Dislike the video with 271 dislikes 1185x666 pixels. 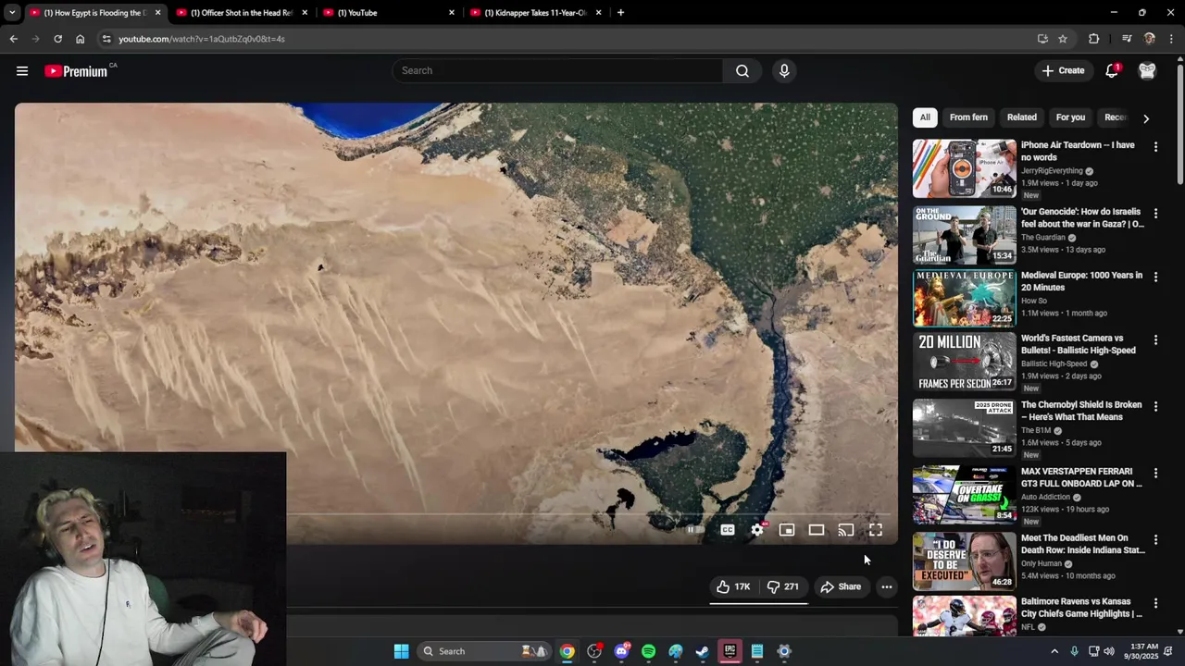(x=782, y=586)
